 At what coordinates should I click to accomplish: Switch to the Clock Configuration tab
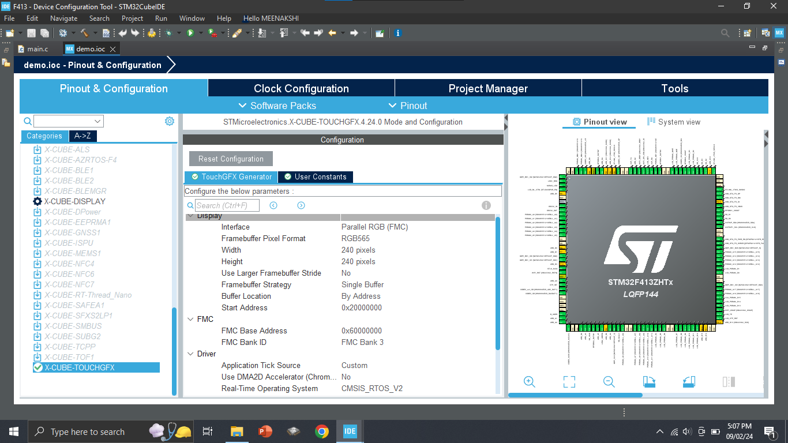(x=301, y=88)
